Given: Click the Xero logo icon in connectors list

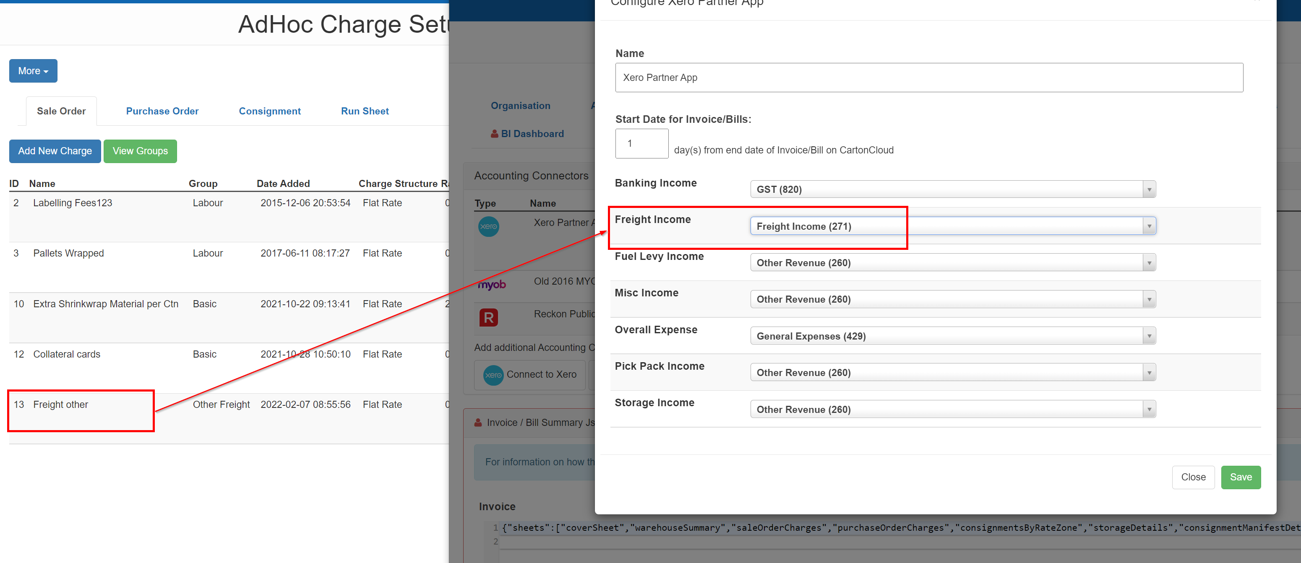Looking at the screenshot, I should pos(488,226).
